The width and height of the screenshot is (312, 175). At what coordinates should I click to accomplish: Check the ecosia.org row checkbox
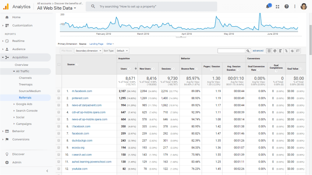pos(59,148)
